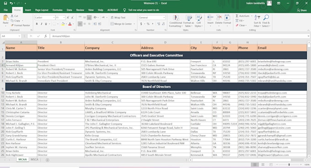
Task: Toggle Underline formatting
Action: (x=46, y=24)
